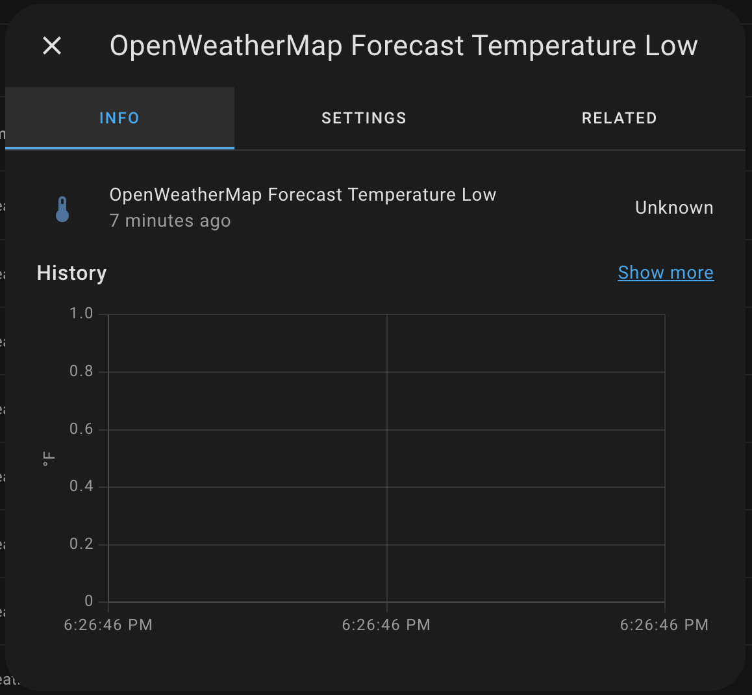This screenshot has width=752, height=695.
Task: Click inside the History chart area
Action: pyautogui.click(x=386, y=458)
